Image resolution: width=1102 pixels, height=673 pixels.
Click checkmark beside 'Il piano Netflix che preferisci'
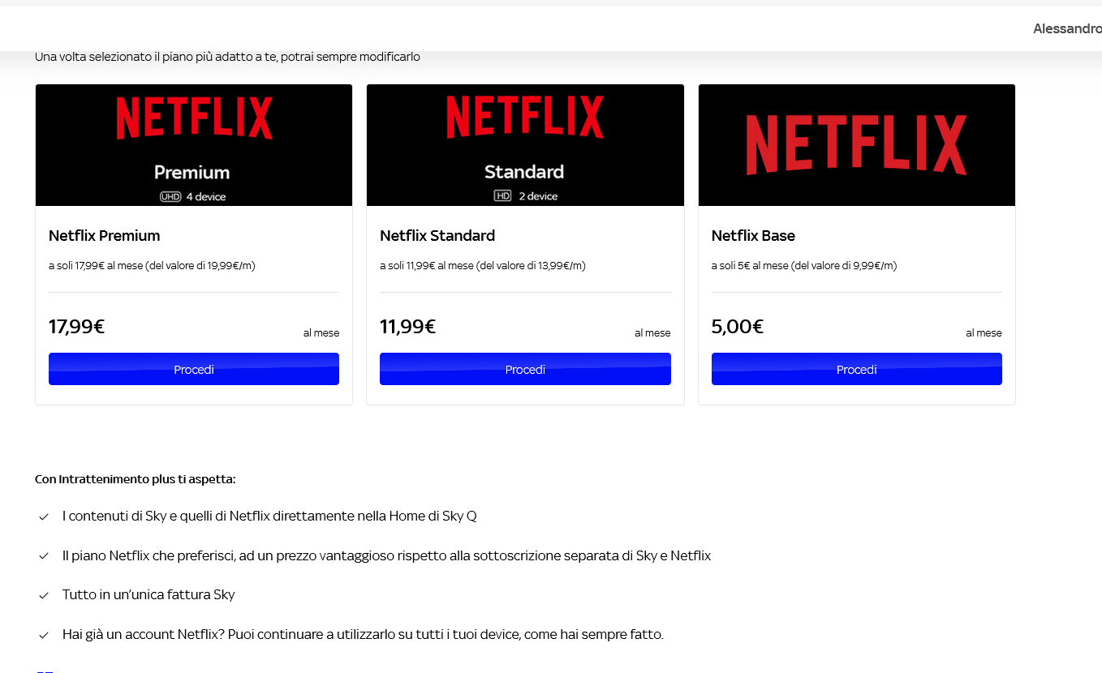pyautogui.click(x=44, y=556)
